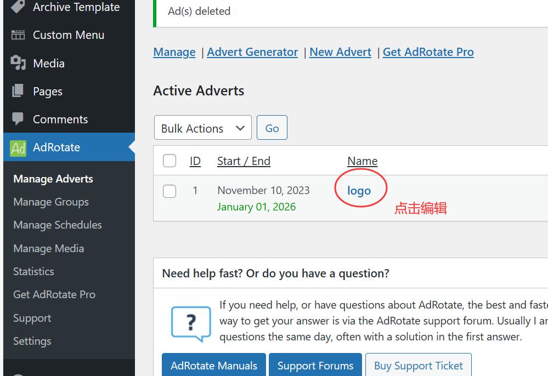Viewport: 548px width, 376px height.
Task: Click the Media library icon
Action: tap(18, 63)
